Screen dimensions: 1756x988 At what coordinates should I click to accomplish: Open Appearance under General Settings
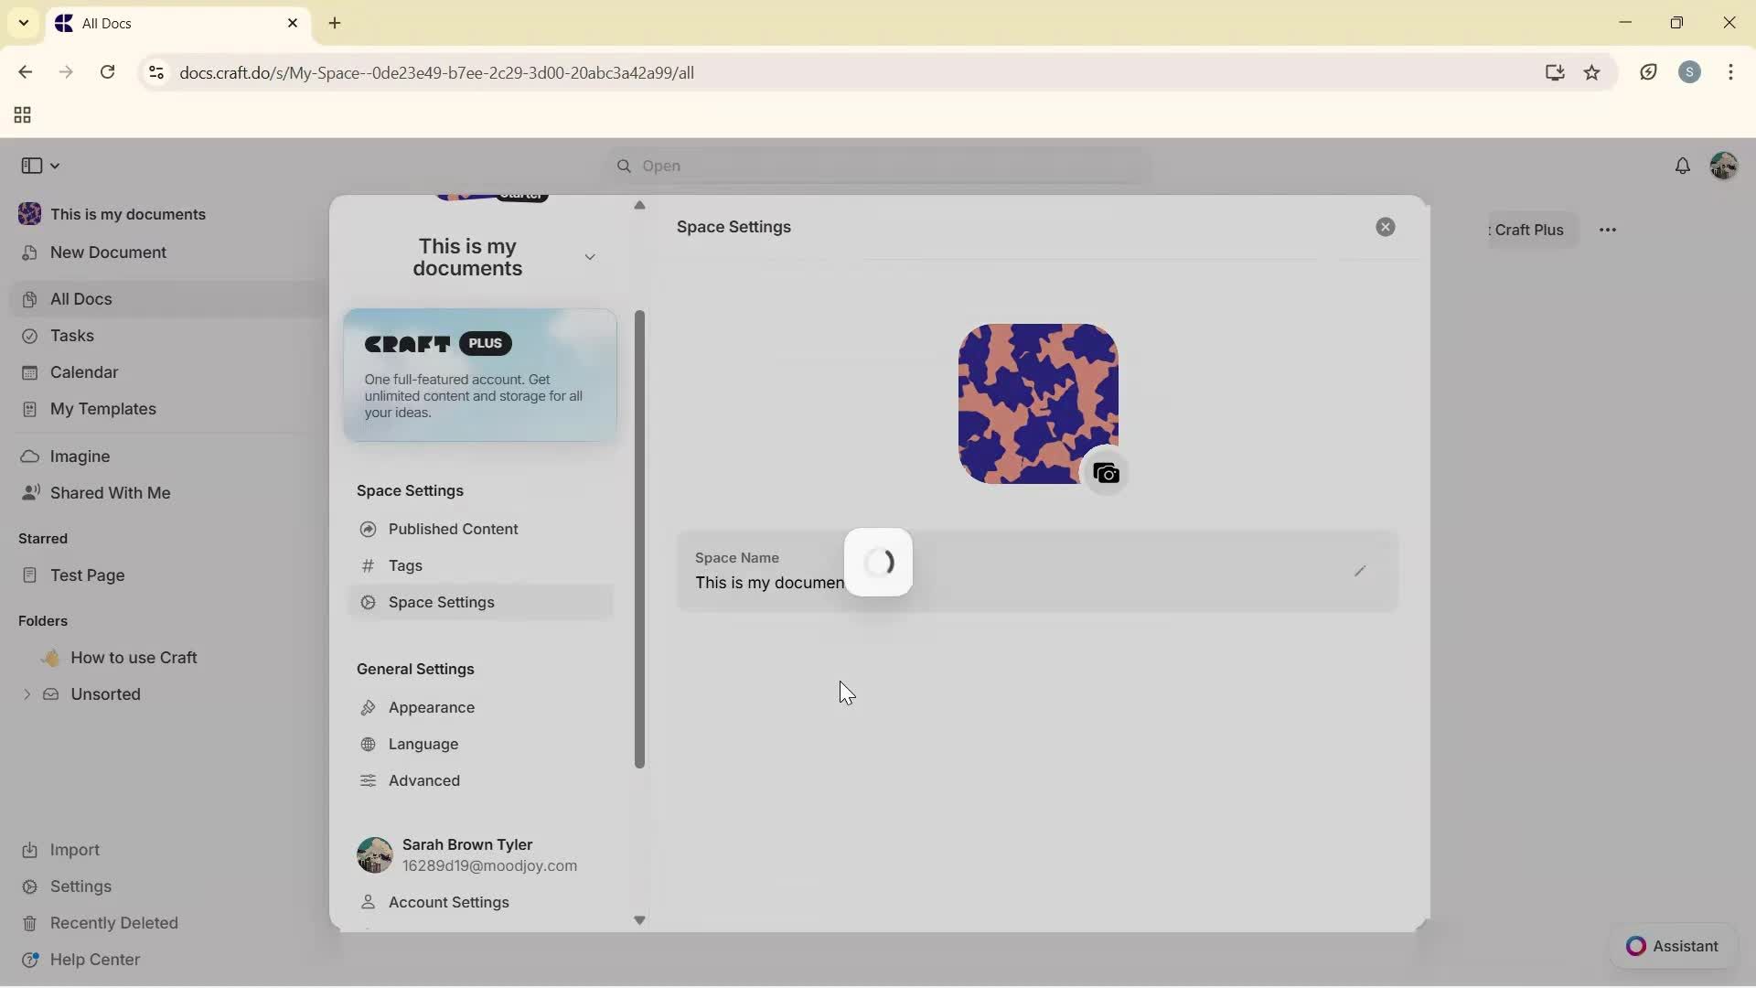(430, 707)
